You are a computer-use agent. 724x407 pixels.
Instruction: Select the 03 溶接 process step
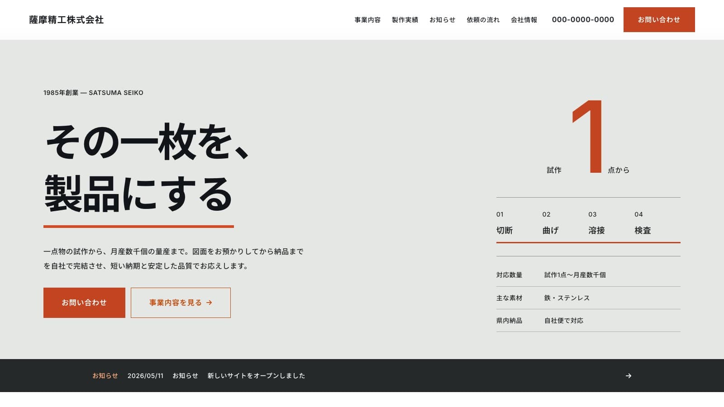596,223
